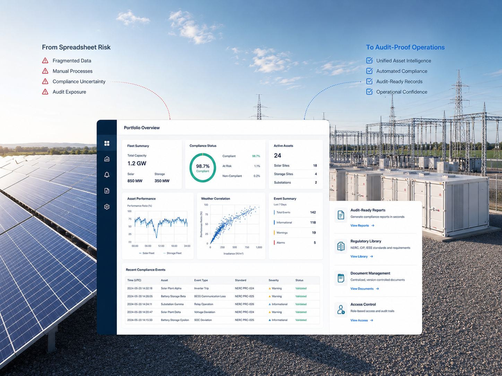Screen dimensions: 502x376
Task: Click the arrow next to View Library
Action: (x=372, y=257)
